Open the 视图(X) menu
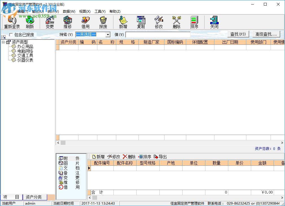The height and width of the screenshot is (206, 285). 85,12
